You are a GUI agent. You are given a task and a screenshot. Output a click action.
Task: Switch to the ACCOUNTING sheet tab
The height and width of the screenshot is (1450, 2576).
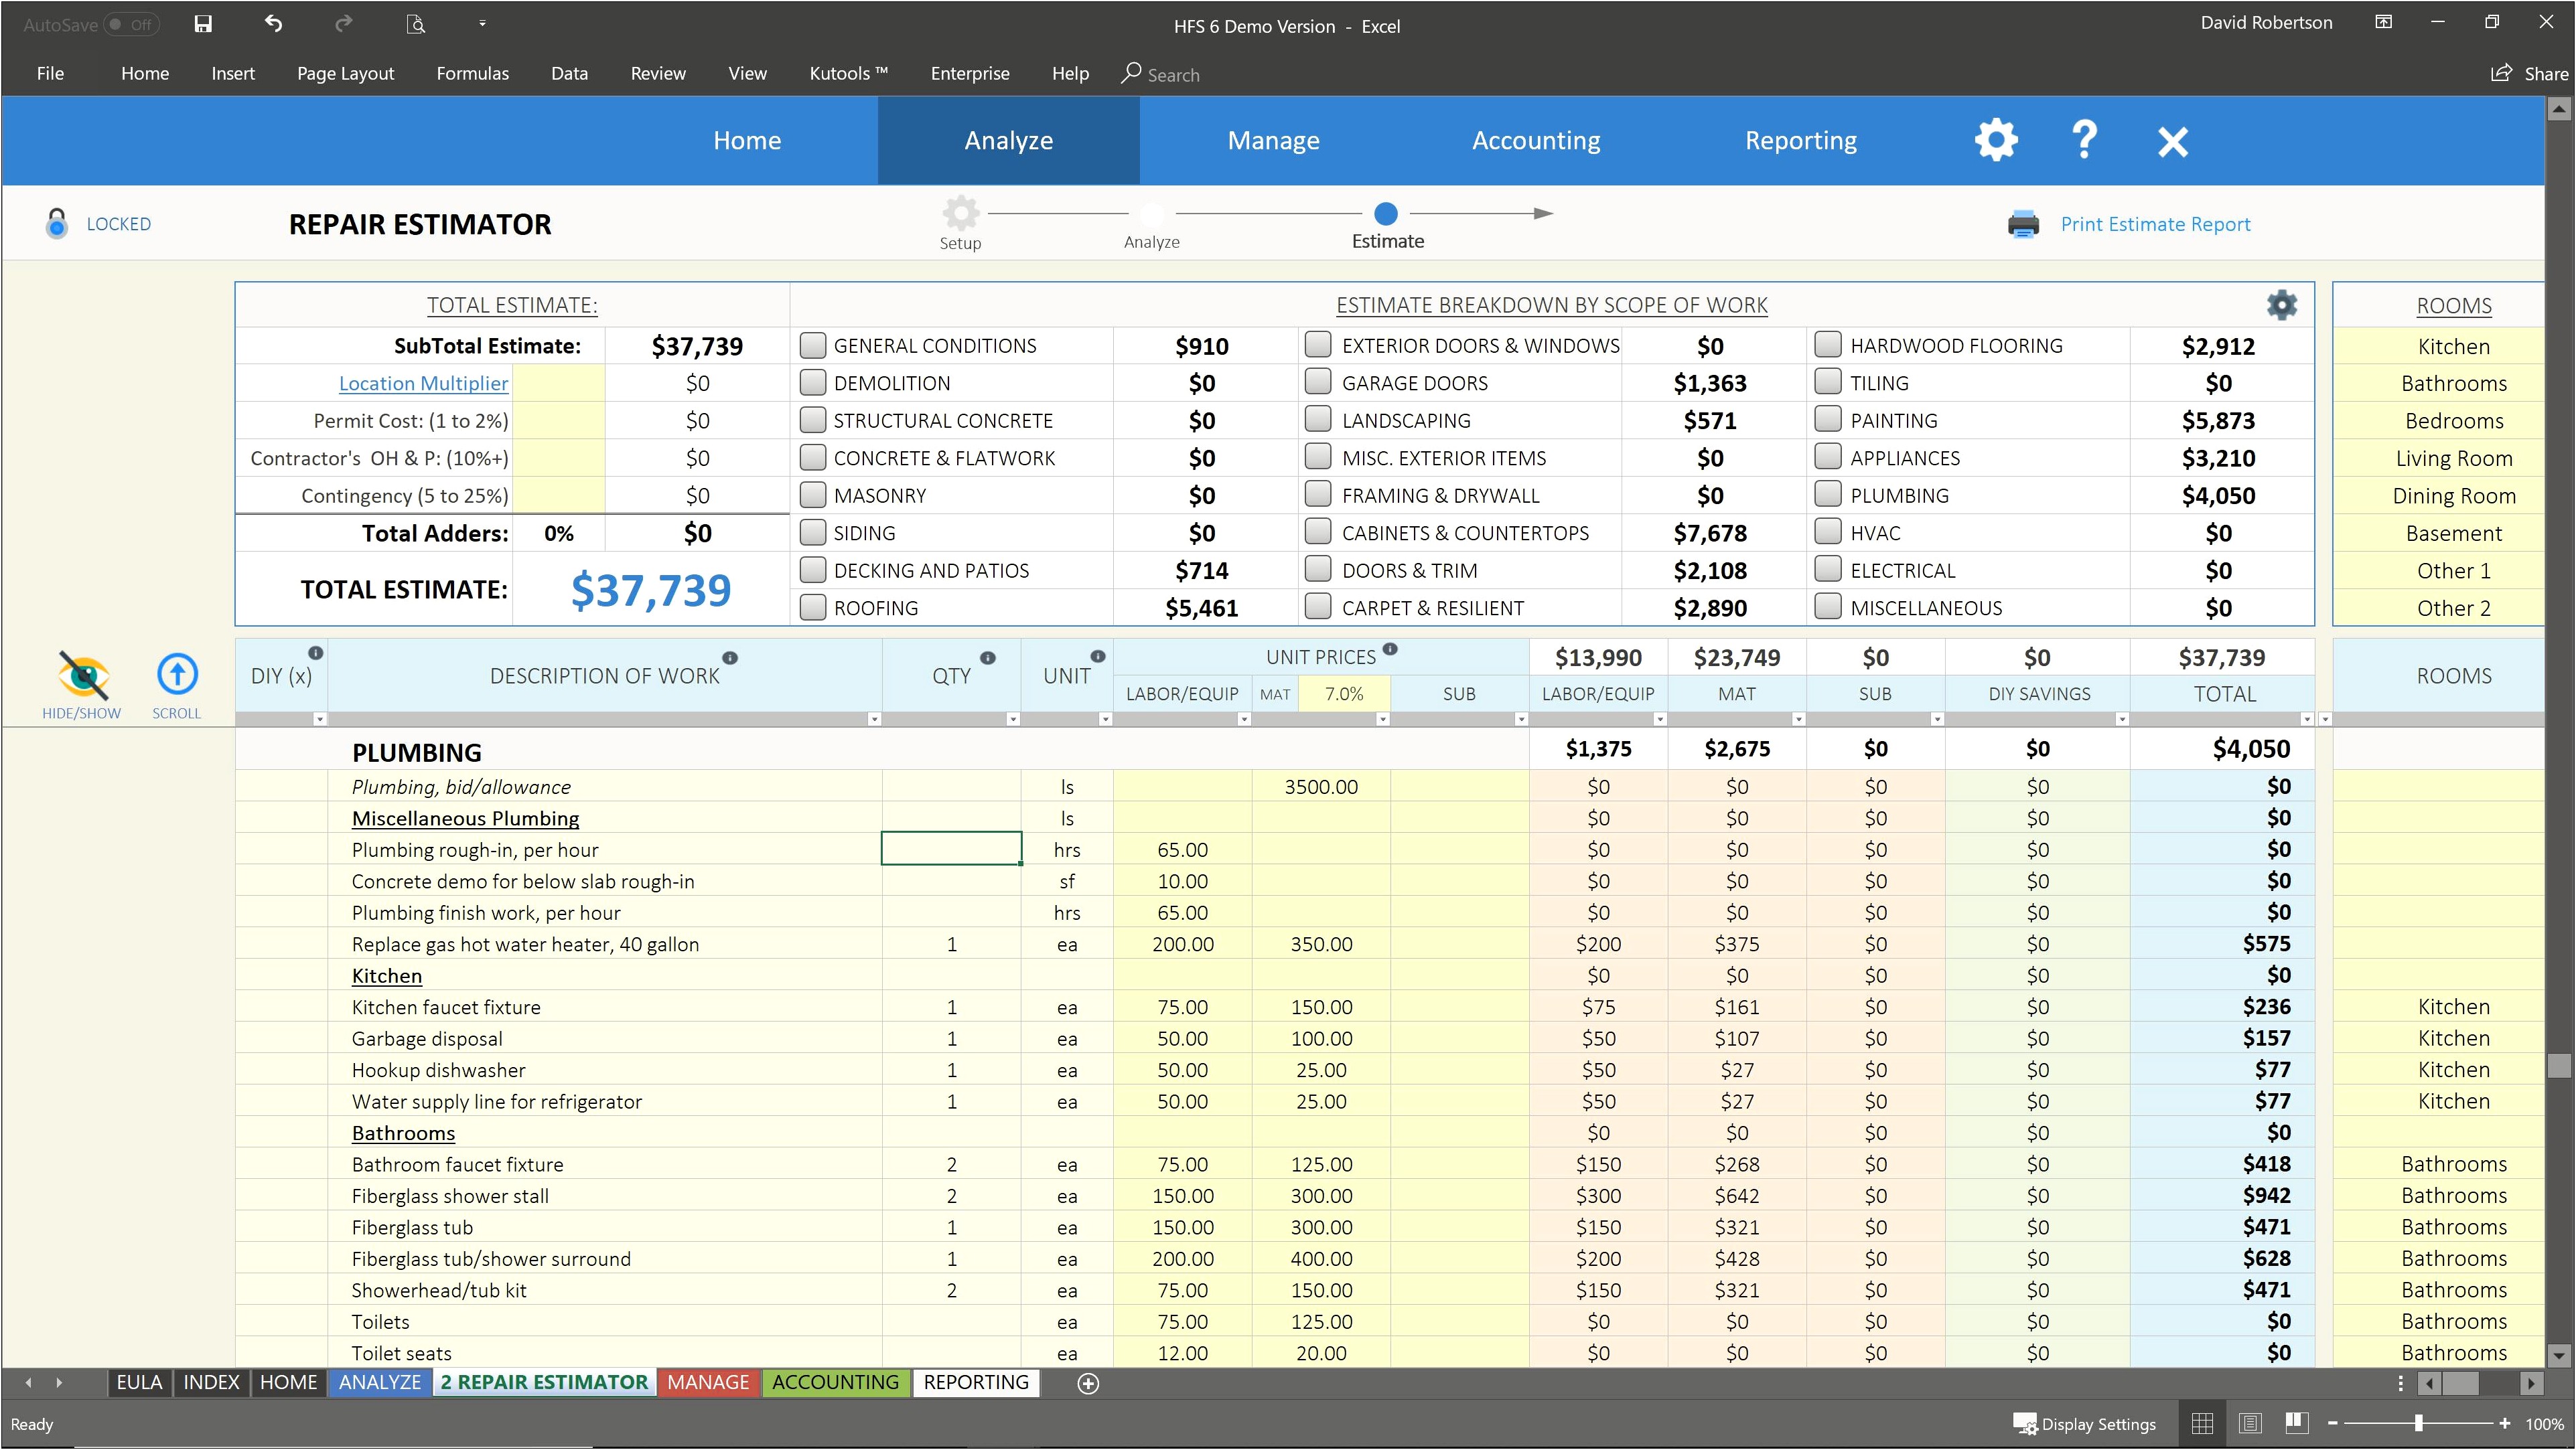click(x=835, y=1383)
